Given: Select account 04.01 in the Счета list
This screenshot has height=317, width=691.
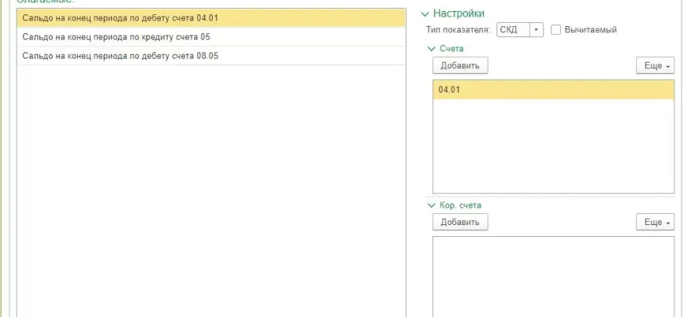Looking at the screenshot, I should 553,90.
